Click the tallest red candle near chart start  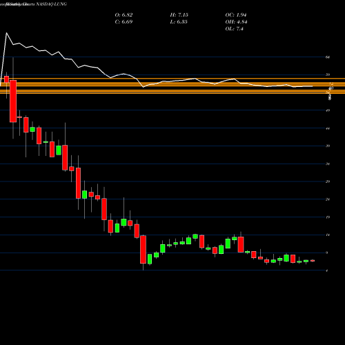13,101
